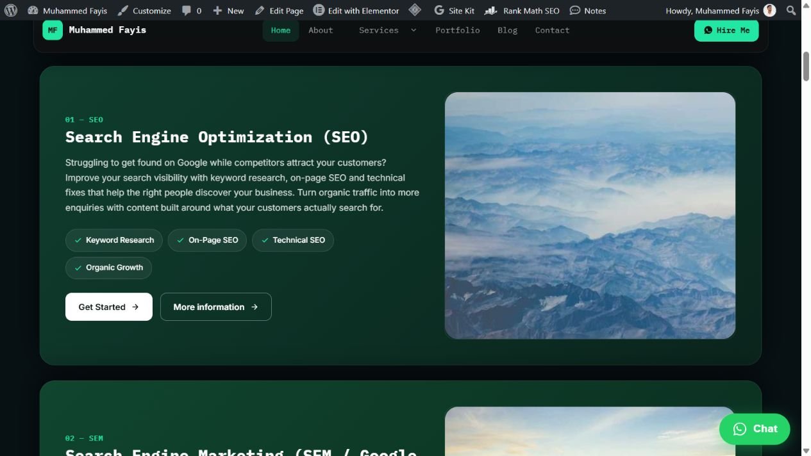Click the Howdy, Muhammed Fayis account text
The height and width of the screenshot is (456, 811).
pyautogui.click(x=712, y=10)
